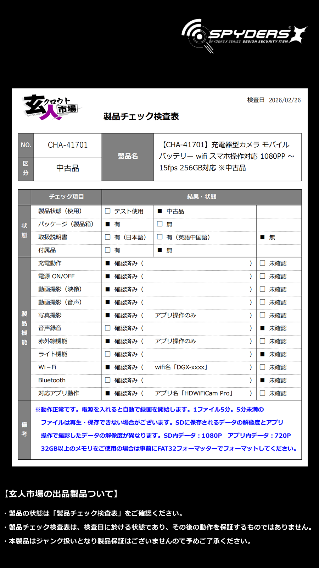Toggle 動画撮影（映像）確認済み checkbox

pos(108,289)
